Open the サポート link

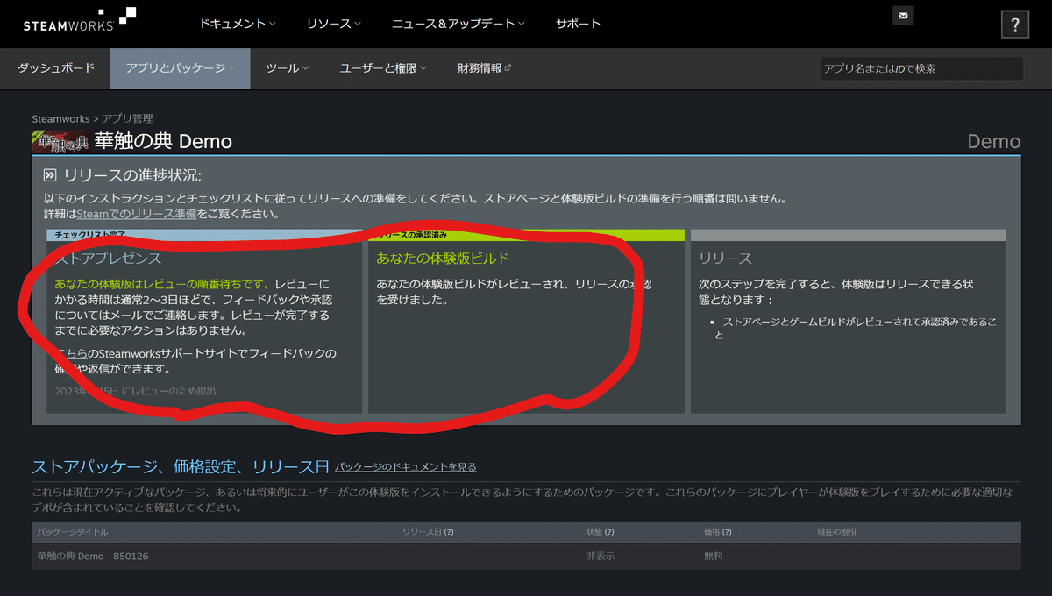579,24
